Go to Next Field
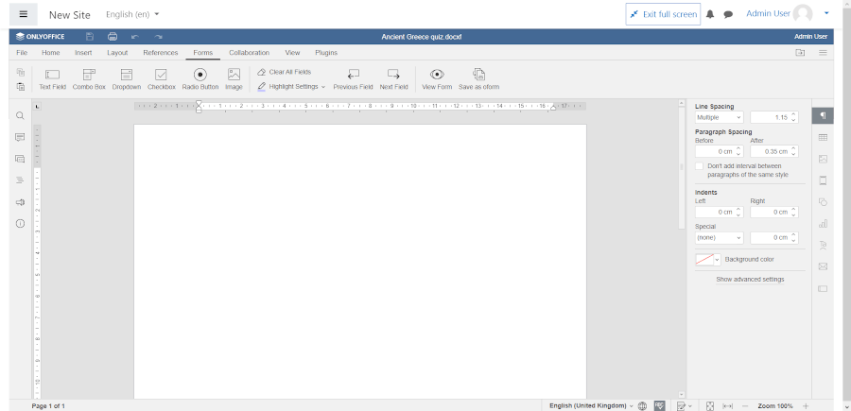 click(393, 79)
